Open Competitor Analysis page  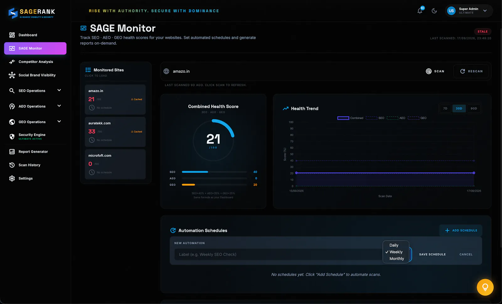pos(35,62)
